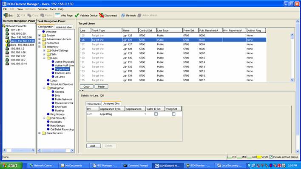301x169 pixels.
Task: Open the Call Detail Recording item
Action: (x=62, y=129)
